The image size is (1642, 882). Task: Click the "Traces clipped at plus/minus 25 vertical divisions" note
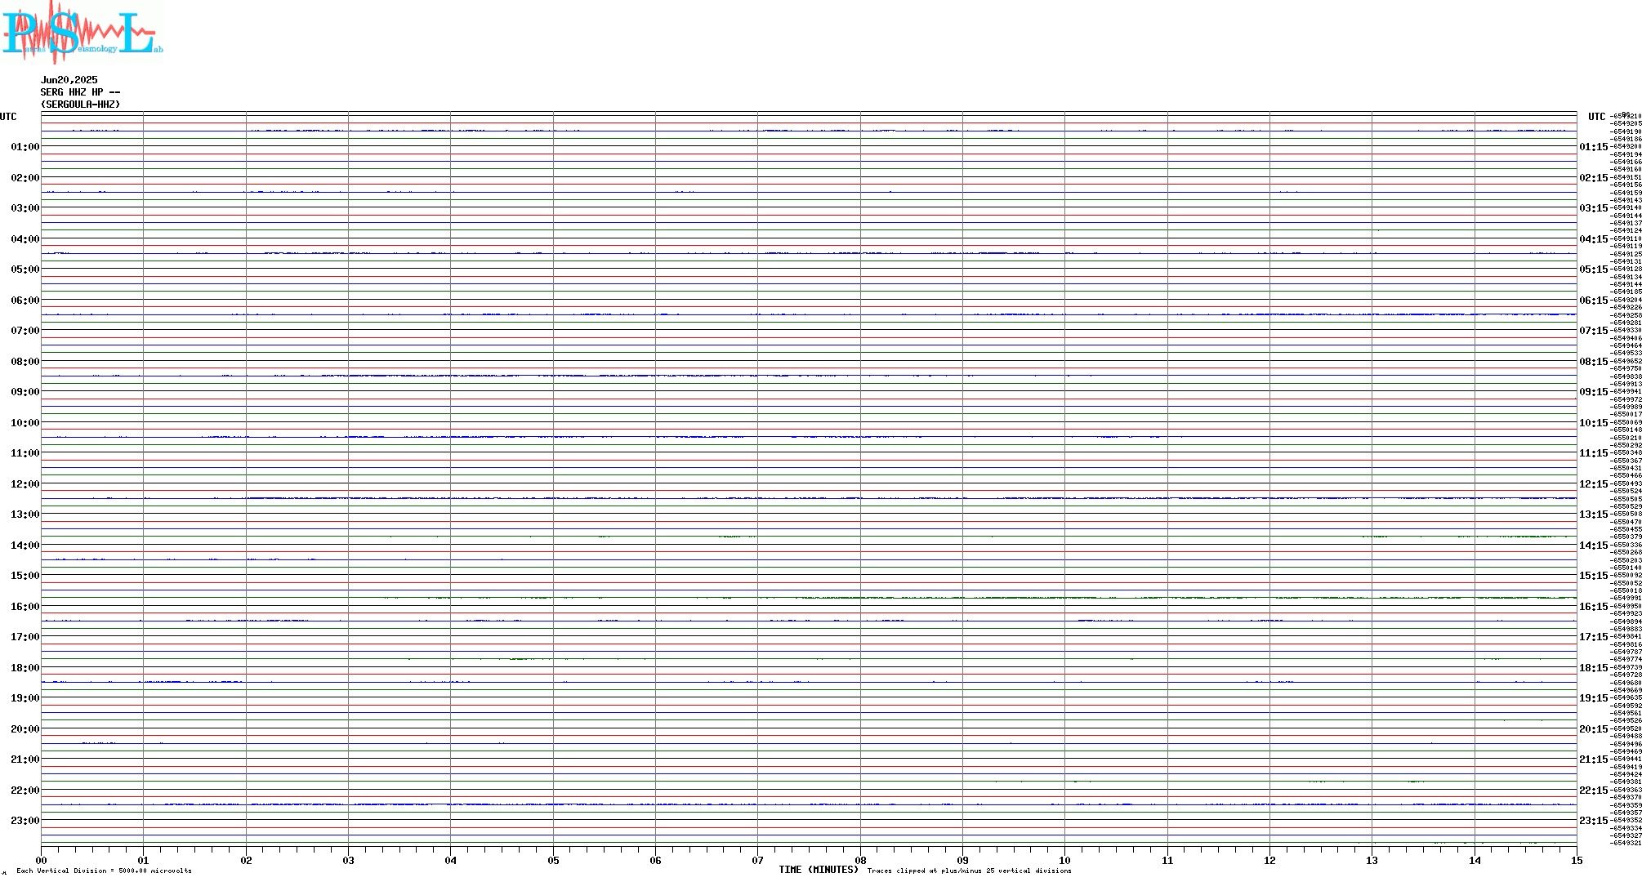click(x=969, y=871)
